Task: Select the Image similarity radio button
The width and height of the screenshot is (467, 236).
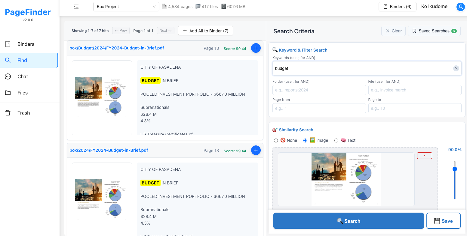Action: [305, 140]
